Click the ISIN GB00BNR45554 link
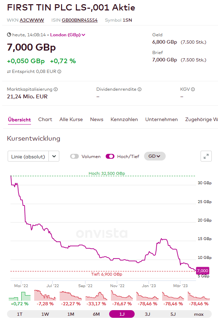Image resolution: width=218 pixels, height=322 pixels. (80, 20)
